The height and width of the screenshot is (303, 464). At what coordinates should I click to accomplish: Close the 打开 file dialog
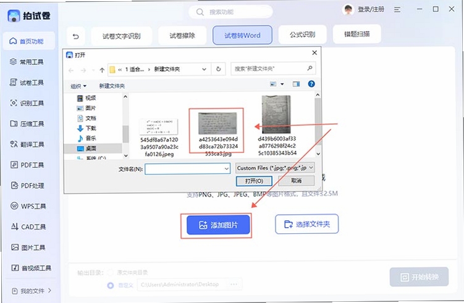click(x=314, y=52)
